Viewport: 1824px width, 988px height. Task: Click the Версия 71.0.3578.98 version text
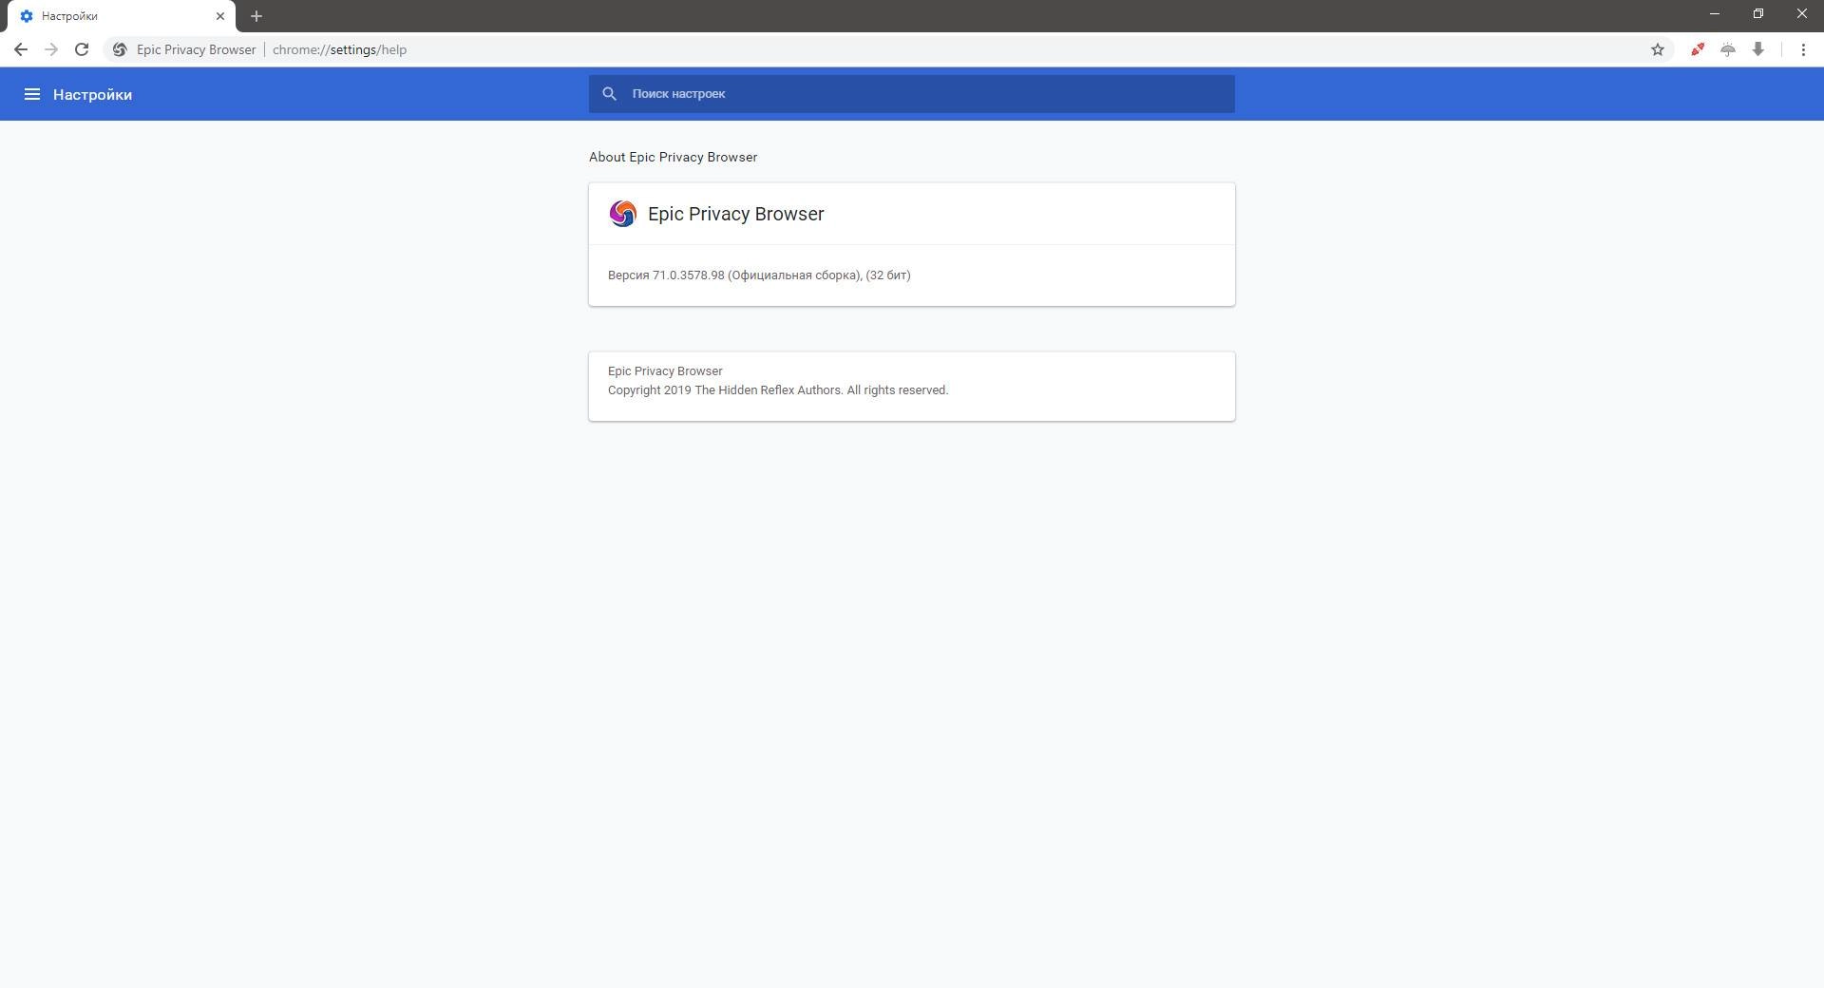click(x=759, y=275)
